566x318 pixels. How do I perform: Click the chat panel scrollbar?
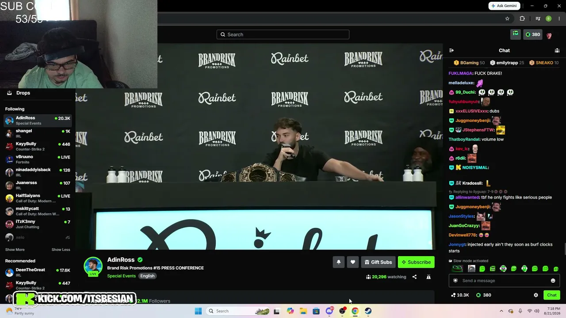coord(564,249)
